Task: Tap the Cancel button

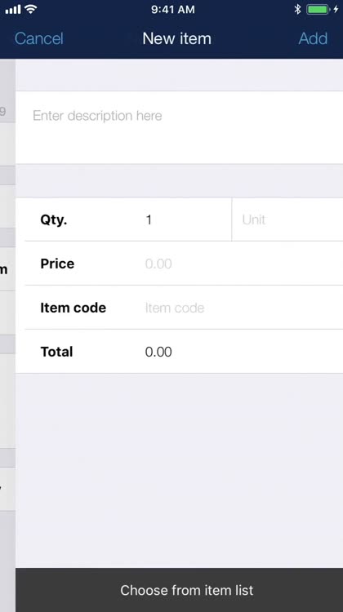Action: pyautogui.click(x=38, y=38)
